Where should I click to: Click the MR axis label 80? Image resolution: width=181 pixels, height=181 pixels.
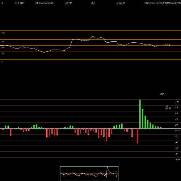[177, 108]
